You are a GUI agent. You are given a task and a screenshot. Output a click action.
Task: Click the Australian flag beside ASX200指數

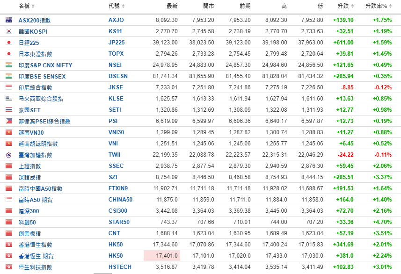[8, 20]
